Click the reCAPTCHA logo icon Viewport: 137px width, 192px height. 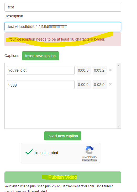pyautogui.click(x=89, y=150)
